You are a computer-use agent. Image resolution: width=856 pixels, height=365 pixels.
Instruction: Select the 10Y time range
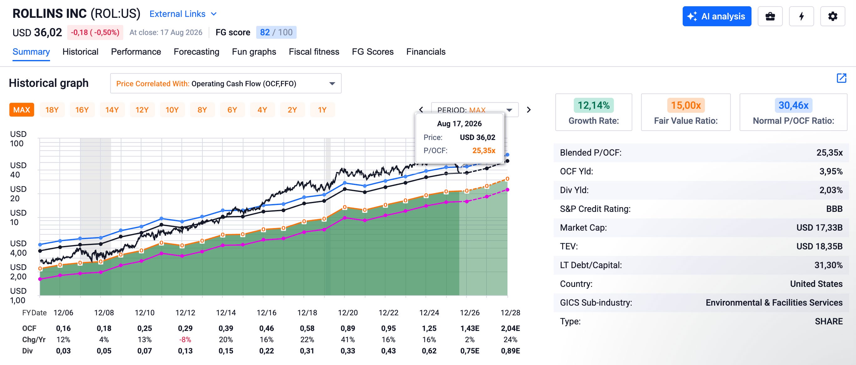172,110
